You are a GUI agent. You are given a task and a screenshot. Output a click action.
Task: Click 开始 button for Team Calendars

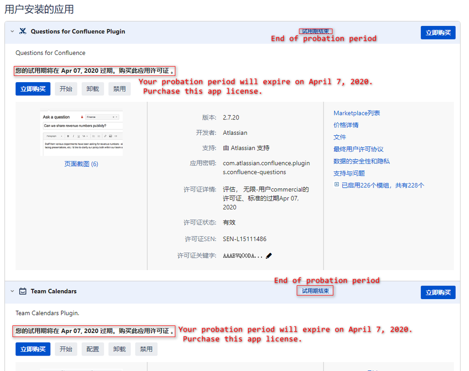[66, 349]
